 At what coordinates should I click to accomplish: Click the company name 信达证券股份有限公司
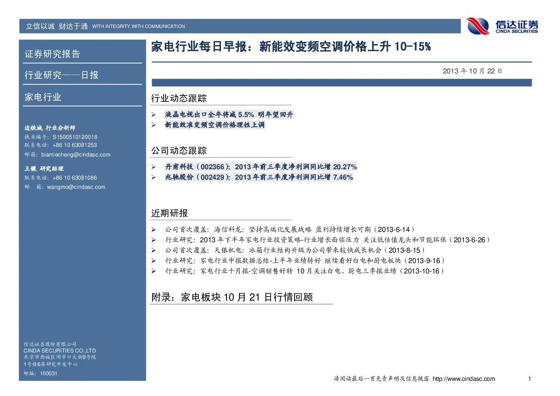click(50, 344)
